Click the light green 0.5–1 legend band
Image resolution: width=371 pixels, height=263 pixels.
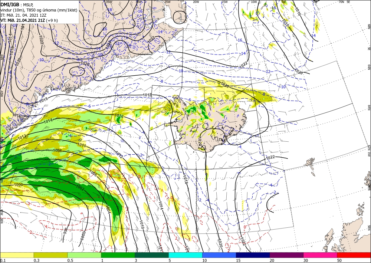[x=84, y=255]
